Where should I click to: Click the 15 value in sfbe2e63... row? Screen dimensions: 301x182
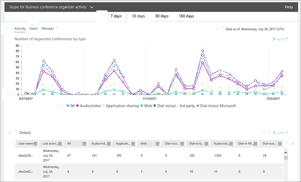216,172
